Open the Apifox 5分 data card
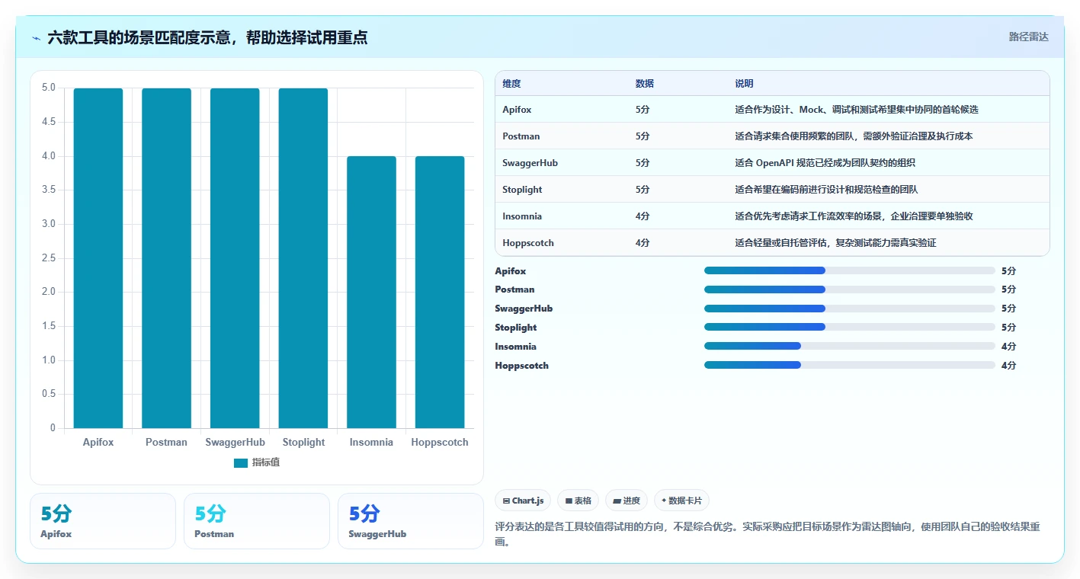1080x579 pixels. click(103, 521)
